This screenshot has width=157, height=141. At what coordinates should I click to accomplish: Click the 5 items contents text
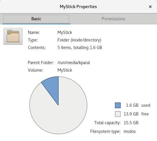click(x=80, y=48)
